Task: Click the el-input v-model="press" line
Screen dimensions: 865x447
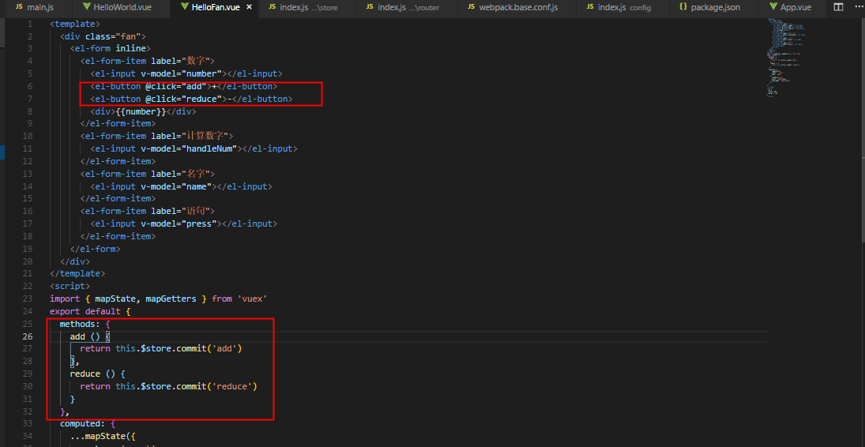Action: [x=184, y=223]
